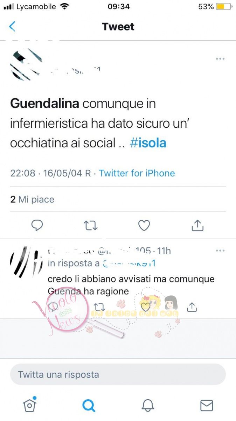Switch to the Search tab
This screenshot has width=236, height=421.
(x=89, y=406)
